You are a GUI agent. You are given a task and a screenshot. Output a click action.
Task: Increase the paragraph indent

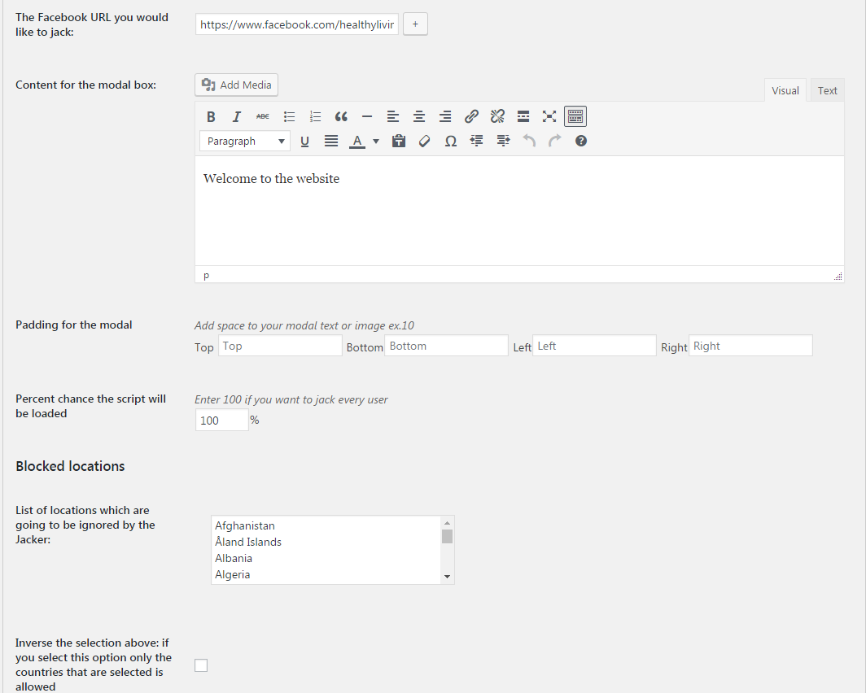pyautogui.click(x=503, y=142)
